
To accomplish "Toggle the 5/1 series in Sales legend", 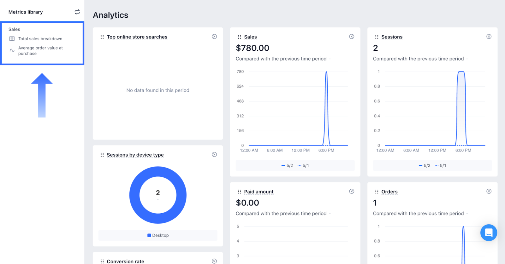I will (x=303, y=165).
